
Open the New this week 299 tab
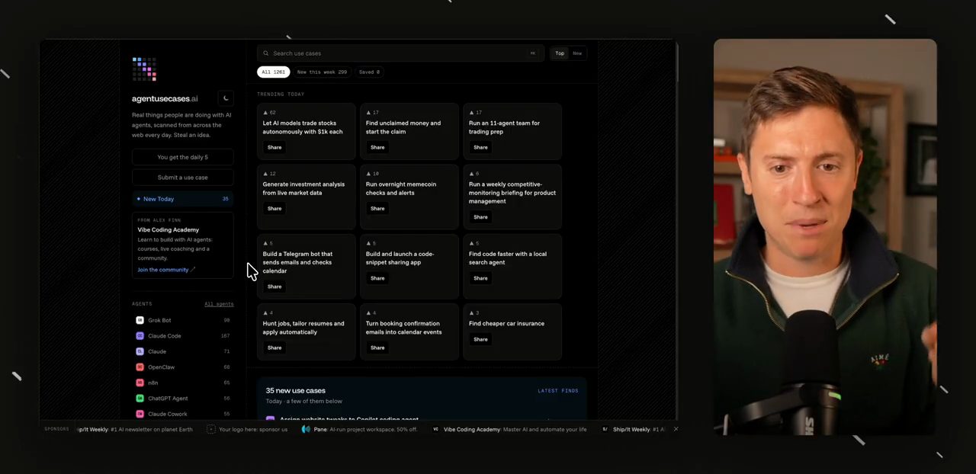pyautogui.click(x=322, y=72)
